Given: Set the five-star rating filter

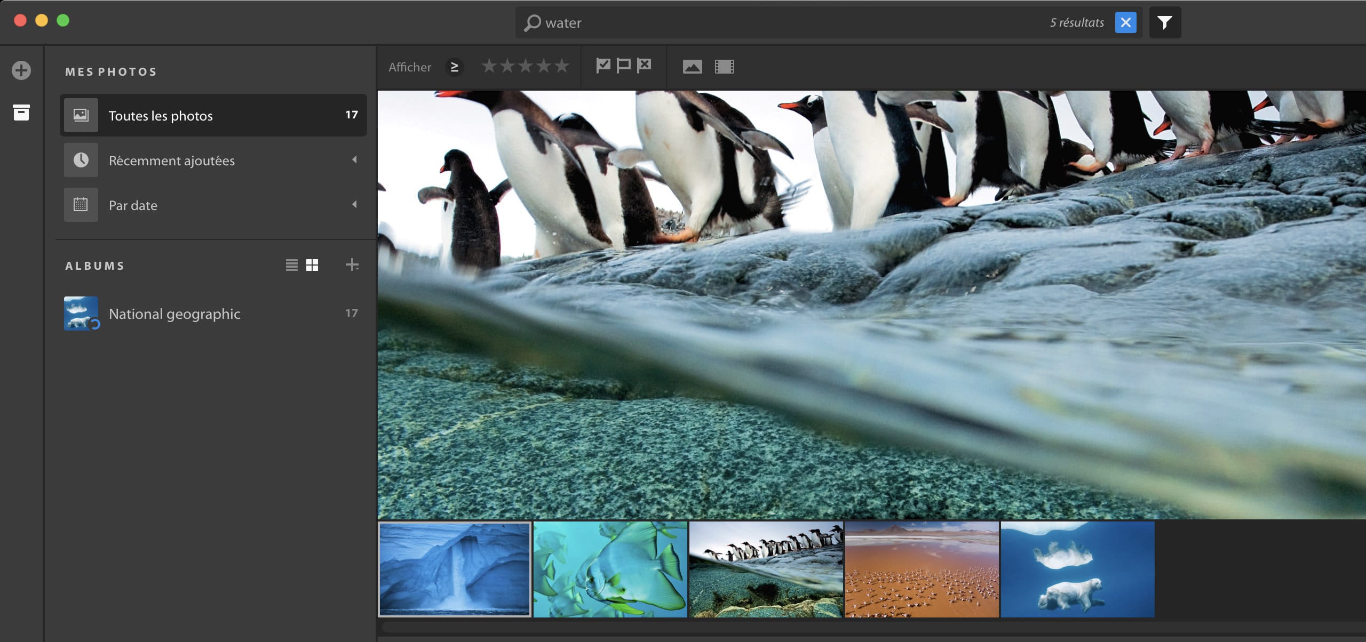Looking at the screenshot, I should (x=561, y=66).
